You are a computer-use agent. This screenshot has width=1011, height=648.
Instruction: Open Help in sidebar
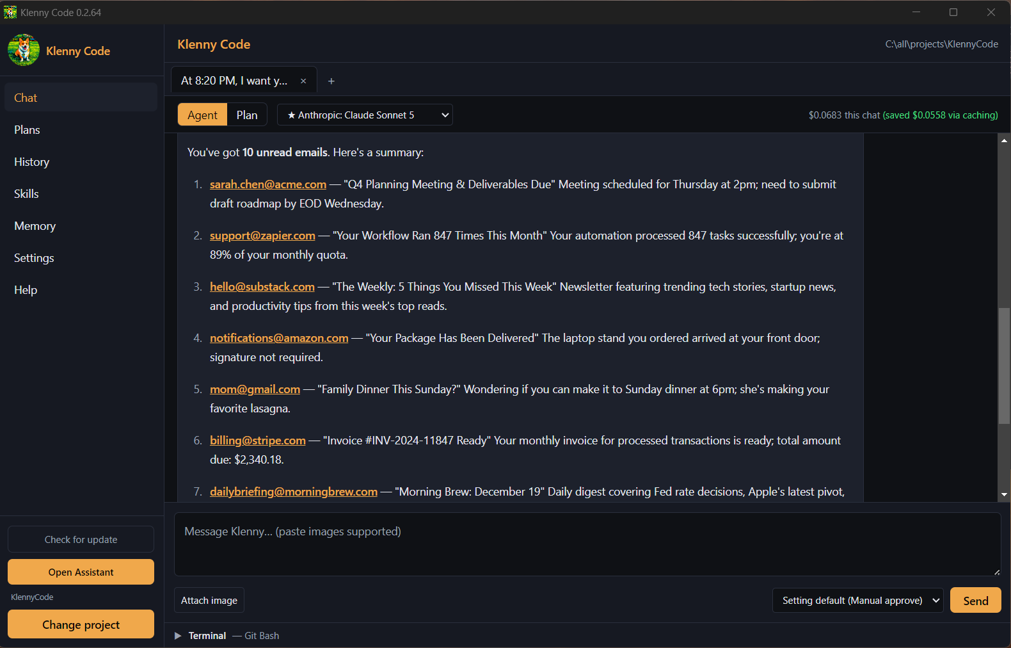[x=81, y=290]
